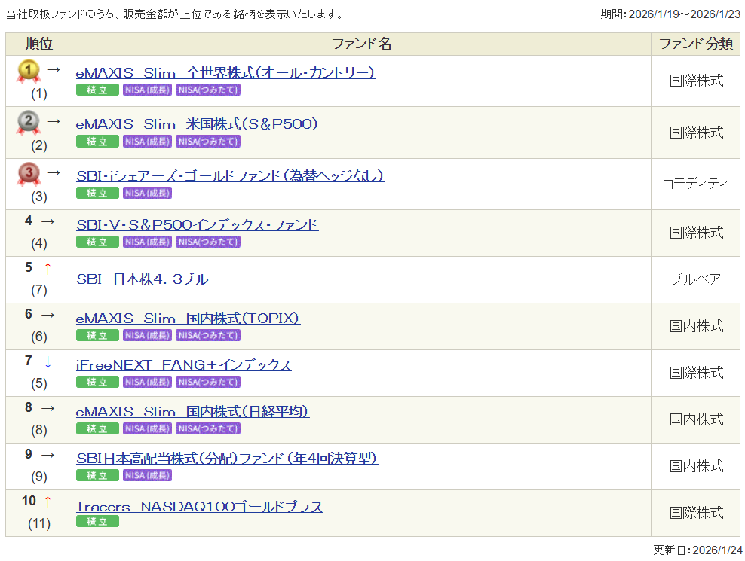
Task: Click the ファンド名 column header
Action: [x=362, y=44]
